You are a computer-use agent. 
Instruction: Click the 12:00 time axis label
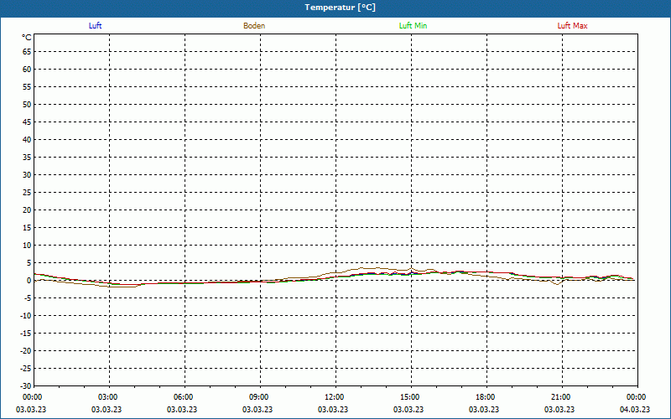[334, 397]
